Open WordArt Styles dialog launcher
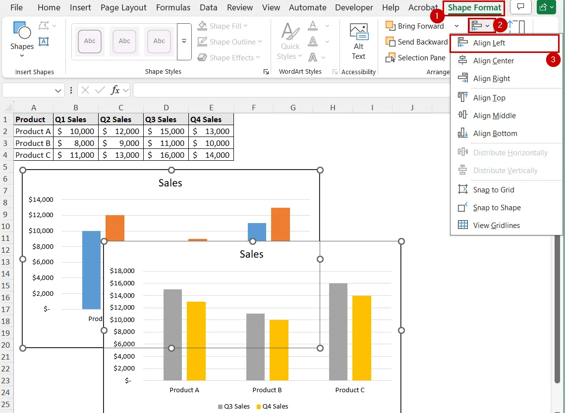This screenshot has height=413, width=565. tap(335, 72)
